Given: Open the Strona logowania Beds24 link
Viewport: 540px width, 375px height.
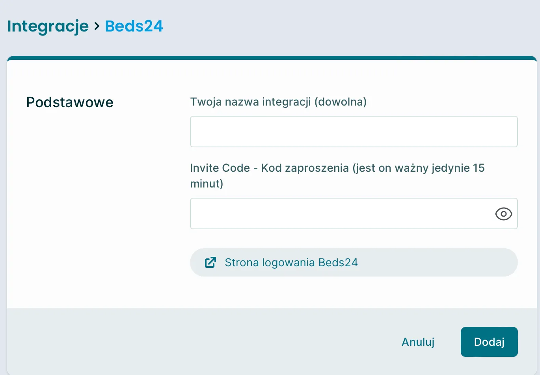Looking at the screenshot, I should (x=354, y=262).
